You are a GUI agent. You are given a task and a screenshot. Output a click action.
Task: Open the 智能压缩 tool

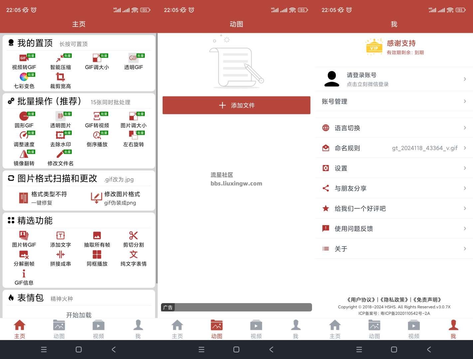[61, 62]
